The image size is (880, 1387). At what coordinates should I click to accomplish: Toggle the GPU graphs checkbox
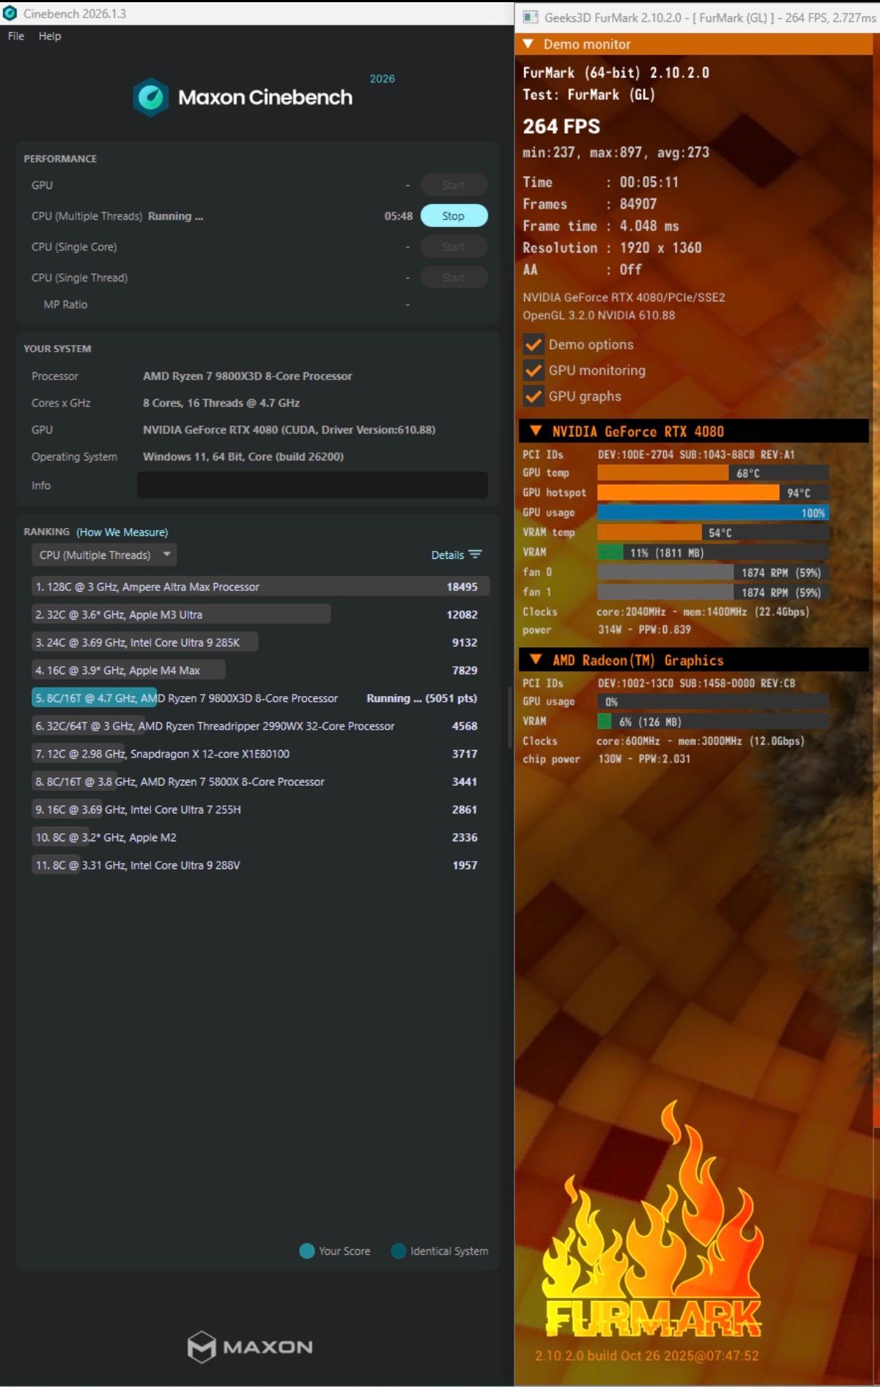533,396
